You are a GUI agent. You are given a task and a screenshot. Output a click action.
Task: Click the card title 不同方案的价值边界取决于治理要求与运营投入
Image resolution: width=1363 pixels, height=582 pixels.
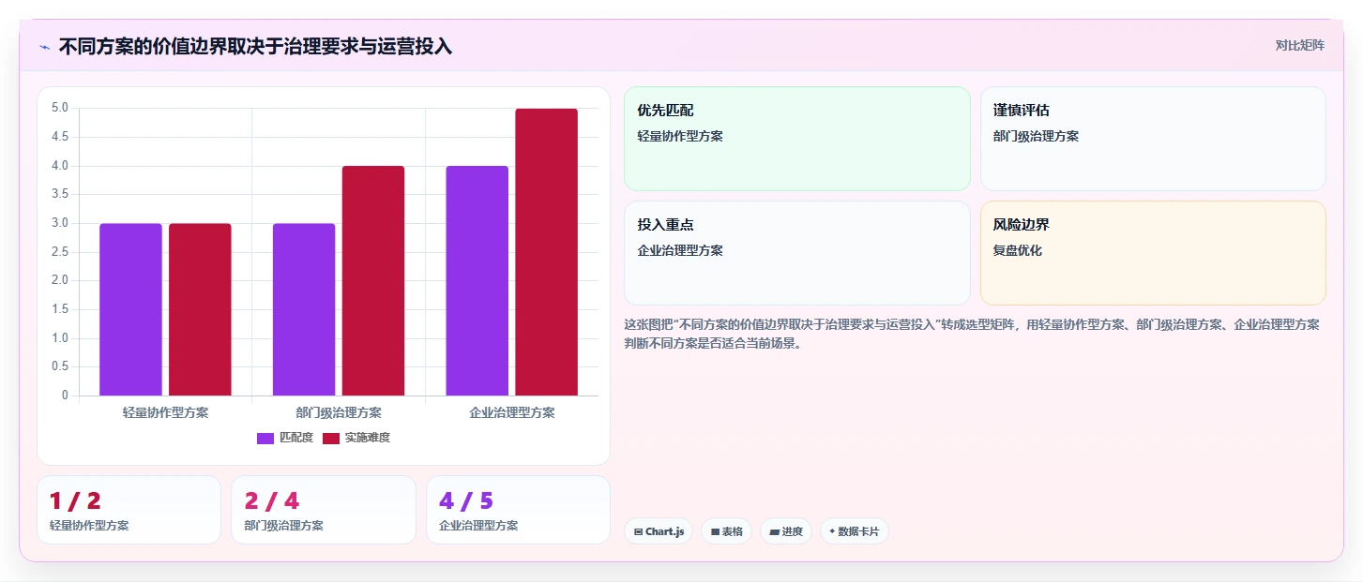coord(255,46)
